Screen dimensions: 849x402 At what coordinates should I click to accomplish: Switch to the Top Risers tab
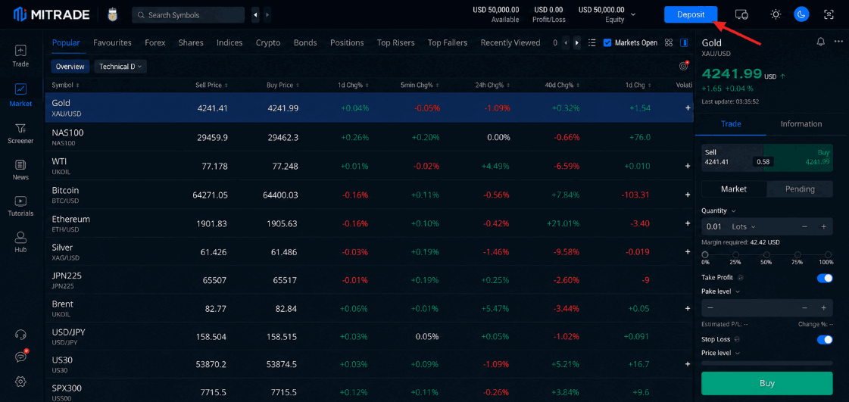[396, 42]
